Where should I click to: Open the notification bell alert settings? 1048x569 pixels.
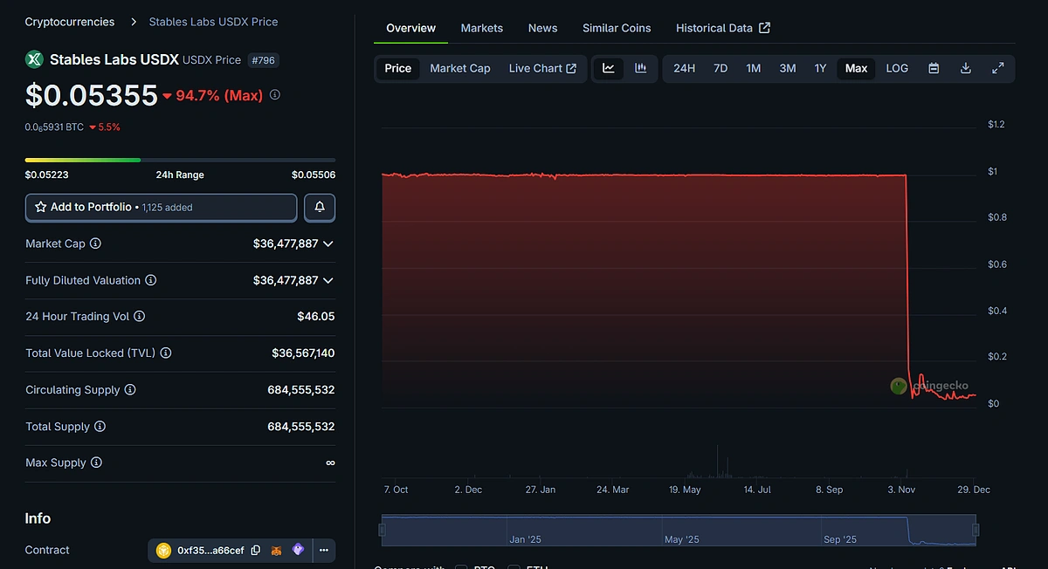click(x=319, y=207)
